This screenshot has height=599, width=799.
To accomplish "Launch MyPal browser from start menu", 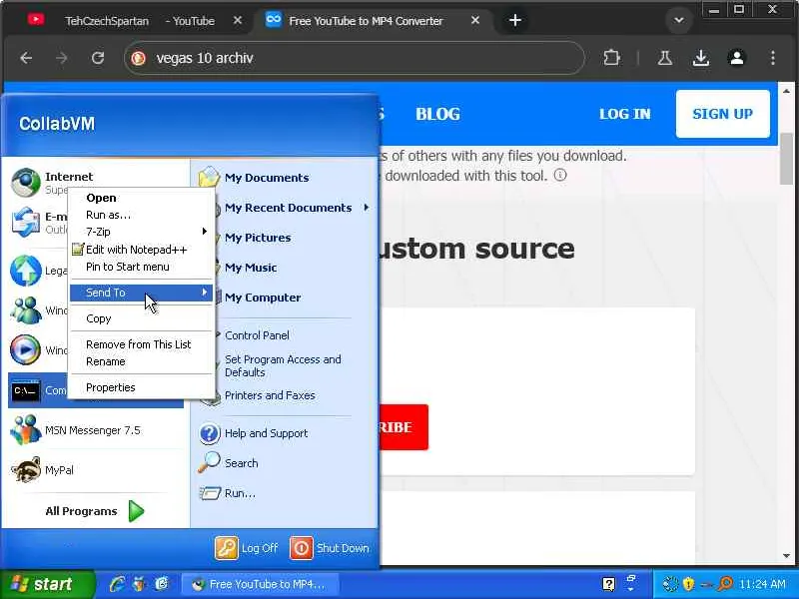I will (x=95, y=470).
